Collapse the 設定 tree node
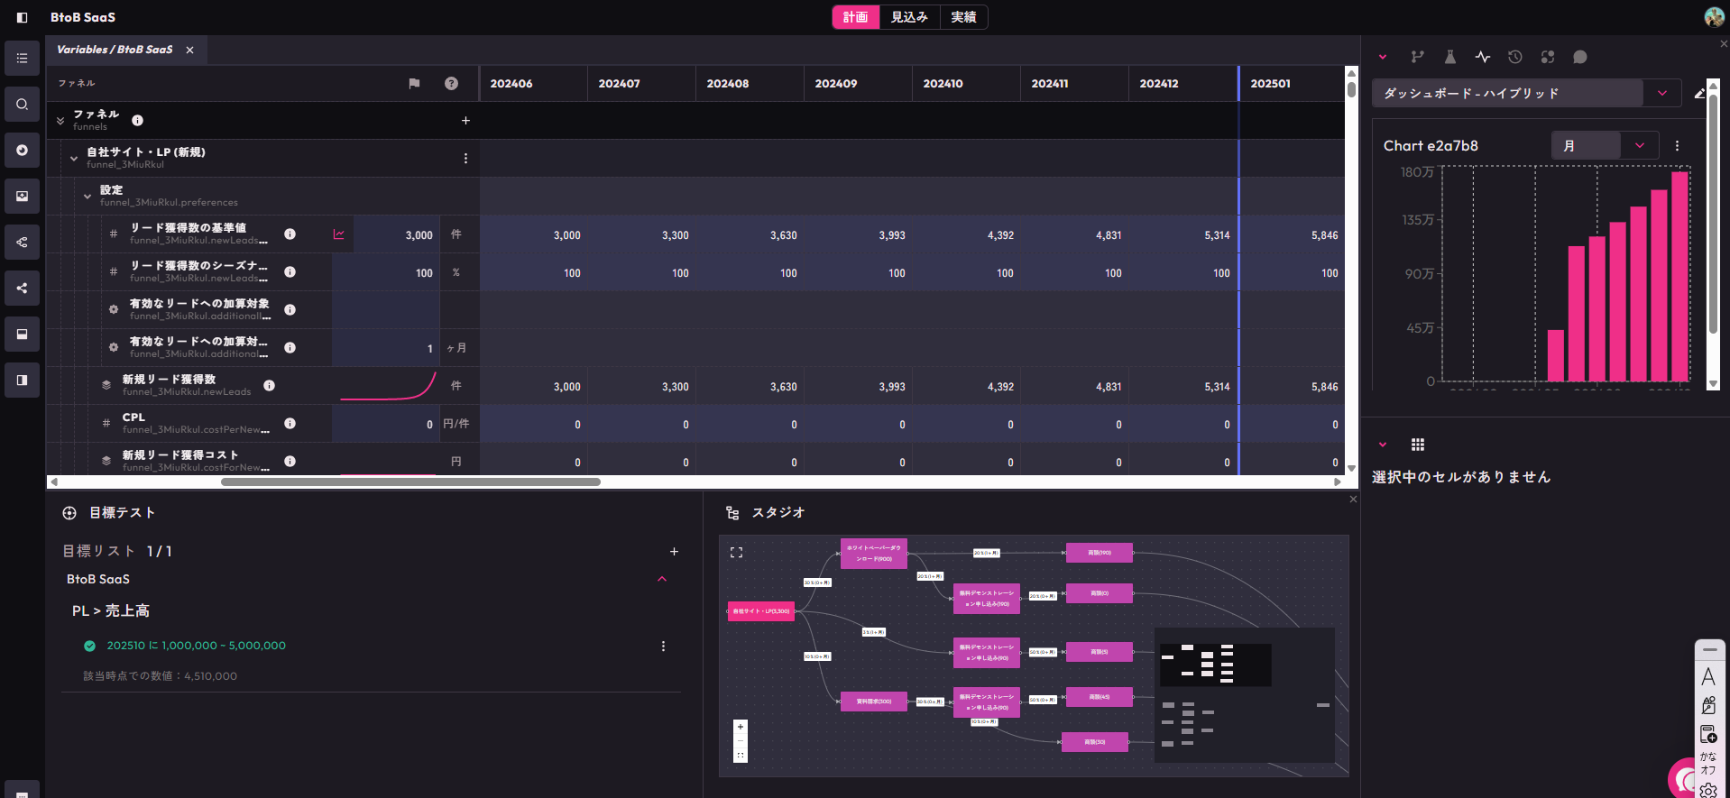Image resolution: width=1730 pixels, height=798 pixels. pyautogui.click(x=87, y=196)
